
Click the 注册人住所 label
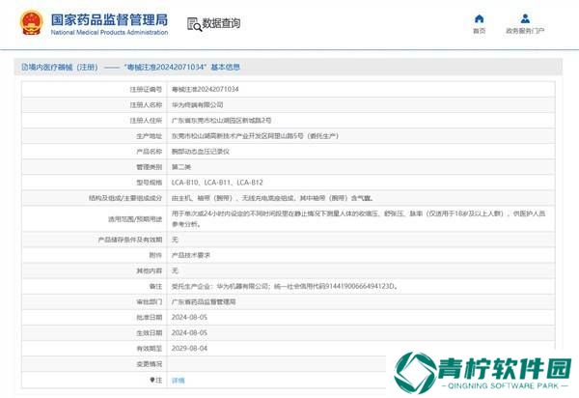coord(146,120)
